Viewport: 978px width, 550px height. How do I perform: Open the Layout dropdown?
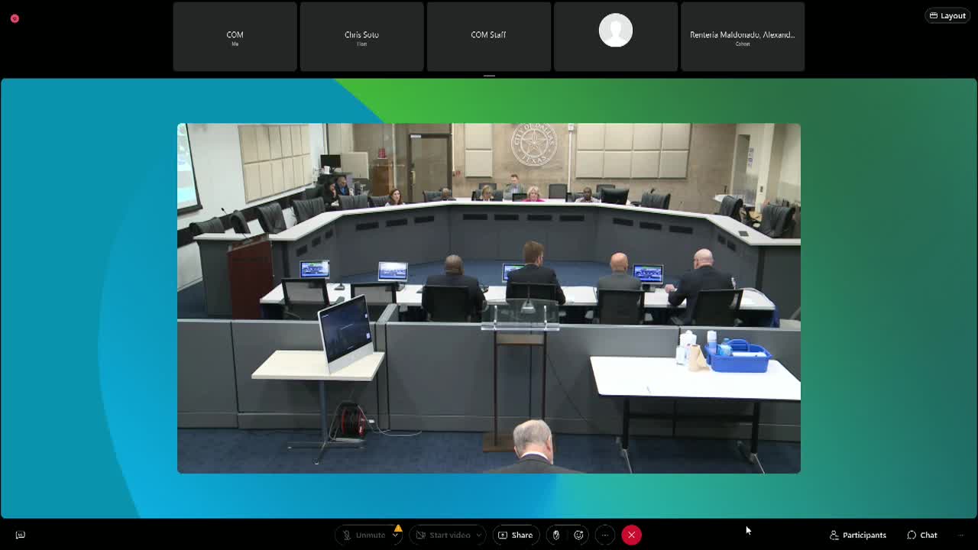(x=947, y=15)
